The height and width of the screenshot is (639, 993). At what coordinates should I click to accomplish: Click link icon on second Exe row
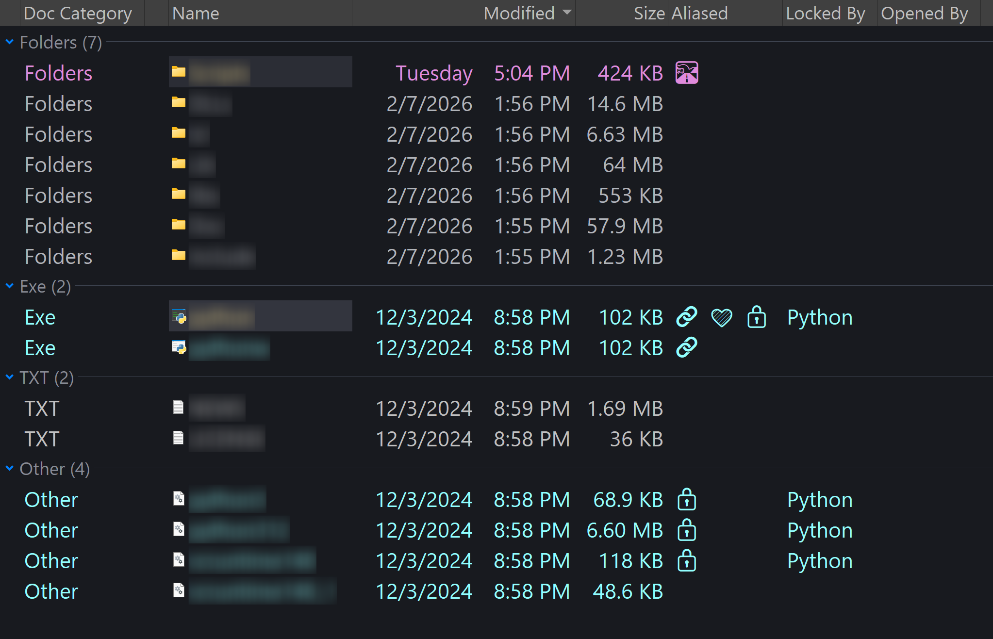pyautogui.click(x=687, y=347)
